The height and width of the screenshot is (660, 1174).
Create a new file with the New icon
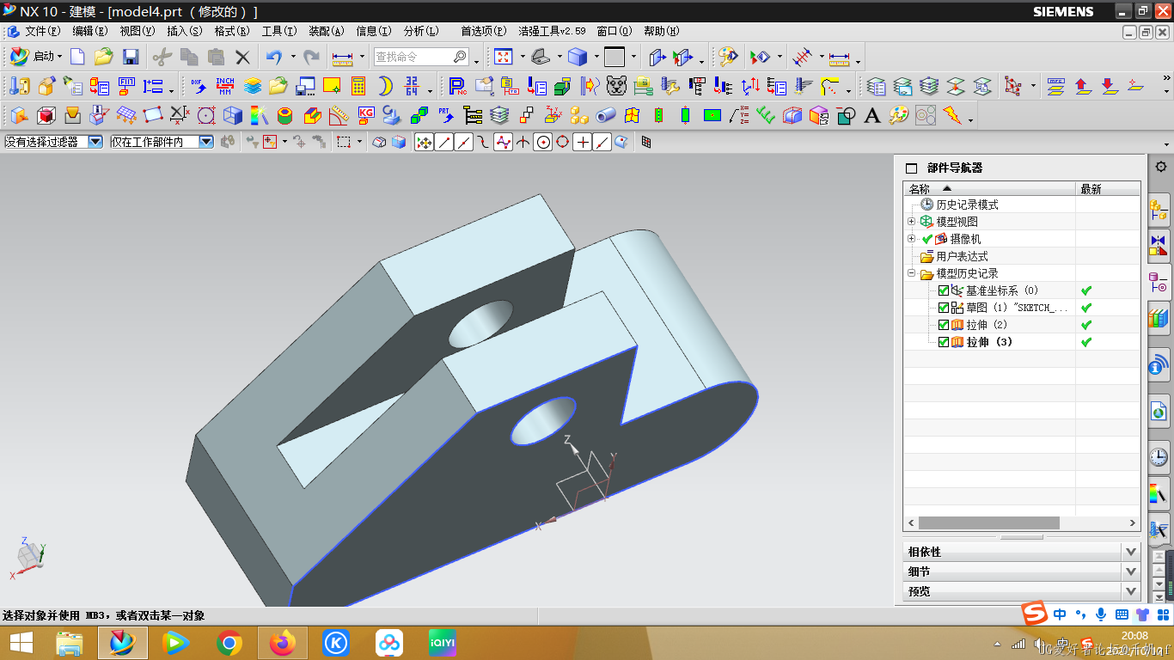(77, 57)
